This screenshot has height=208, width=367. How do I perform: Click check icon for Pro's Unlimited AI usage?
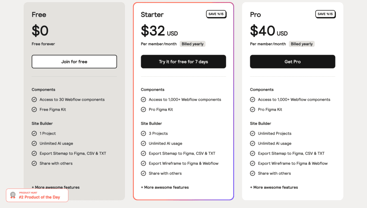[x=253, y=144]
